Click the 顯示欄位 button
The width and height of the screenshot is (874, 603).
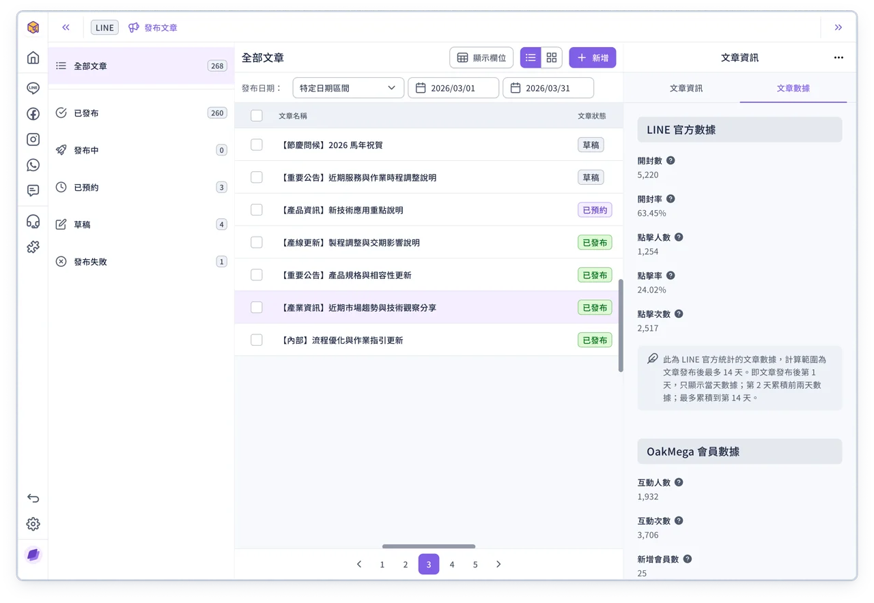(481, 58)
